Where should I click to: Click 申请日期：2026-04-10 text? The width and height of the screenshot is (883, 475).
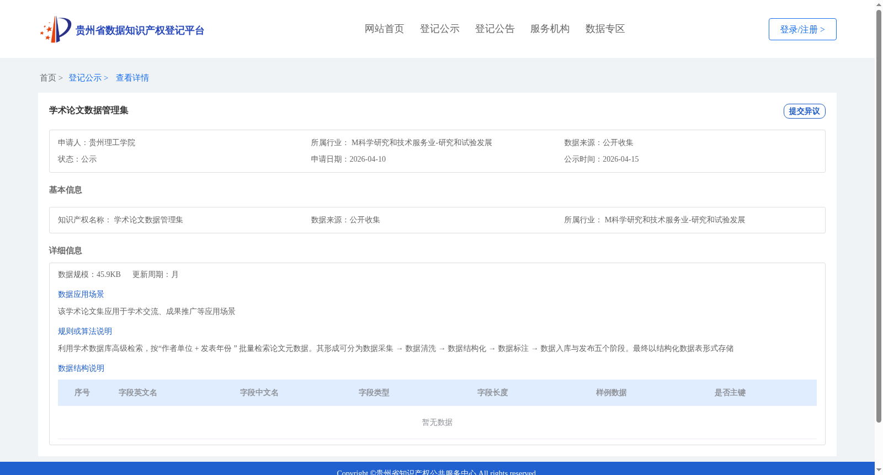tap(348, 159)
